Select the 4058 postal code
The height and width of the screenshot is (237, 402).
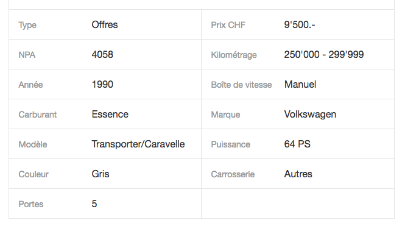[102, 55]
